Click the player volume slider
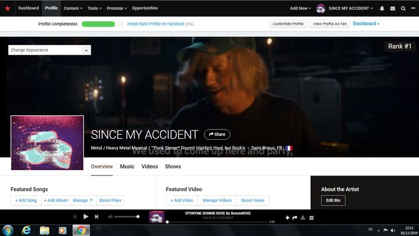The height and width of the screenshot is (236, 419). pyautogui.click(x=126, y=216)
